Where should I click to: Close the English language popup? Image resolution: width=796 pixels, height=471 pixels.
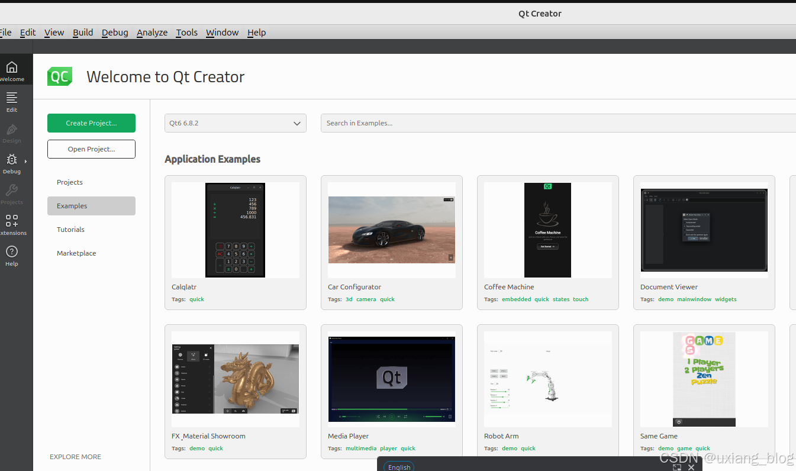pyautogui.click(x=691, y=467)
